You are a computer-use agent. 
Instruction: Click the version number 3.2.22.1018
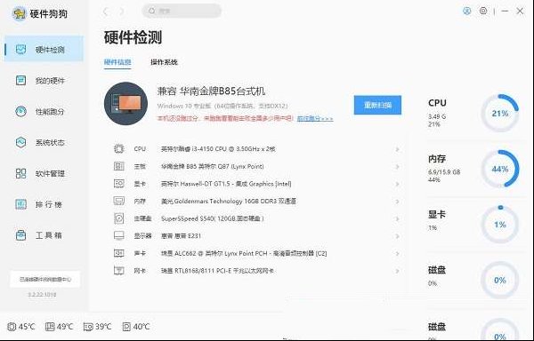pos(42,295)
